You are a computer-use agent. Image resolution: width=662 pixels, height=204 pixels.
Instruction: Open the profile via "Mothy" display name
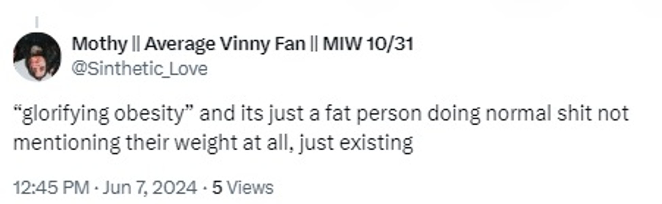99,44
